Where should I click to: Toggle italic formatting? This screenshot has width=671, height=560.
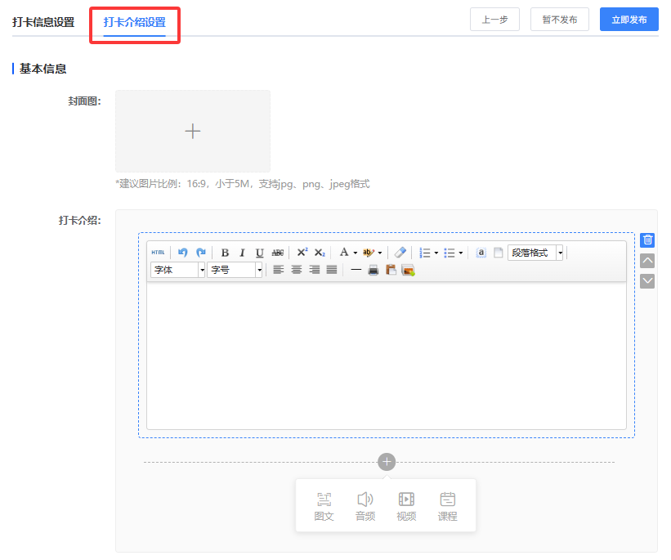242,253
